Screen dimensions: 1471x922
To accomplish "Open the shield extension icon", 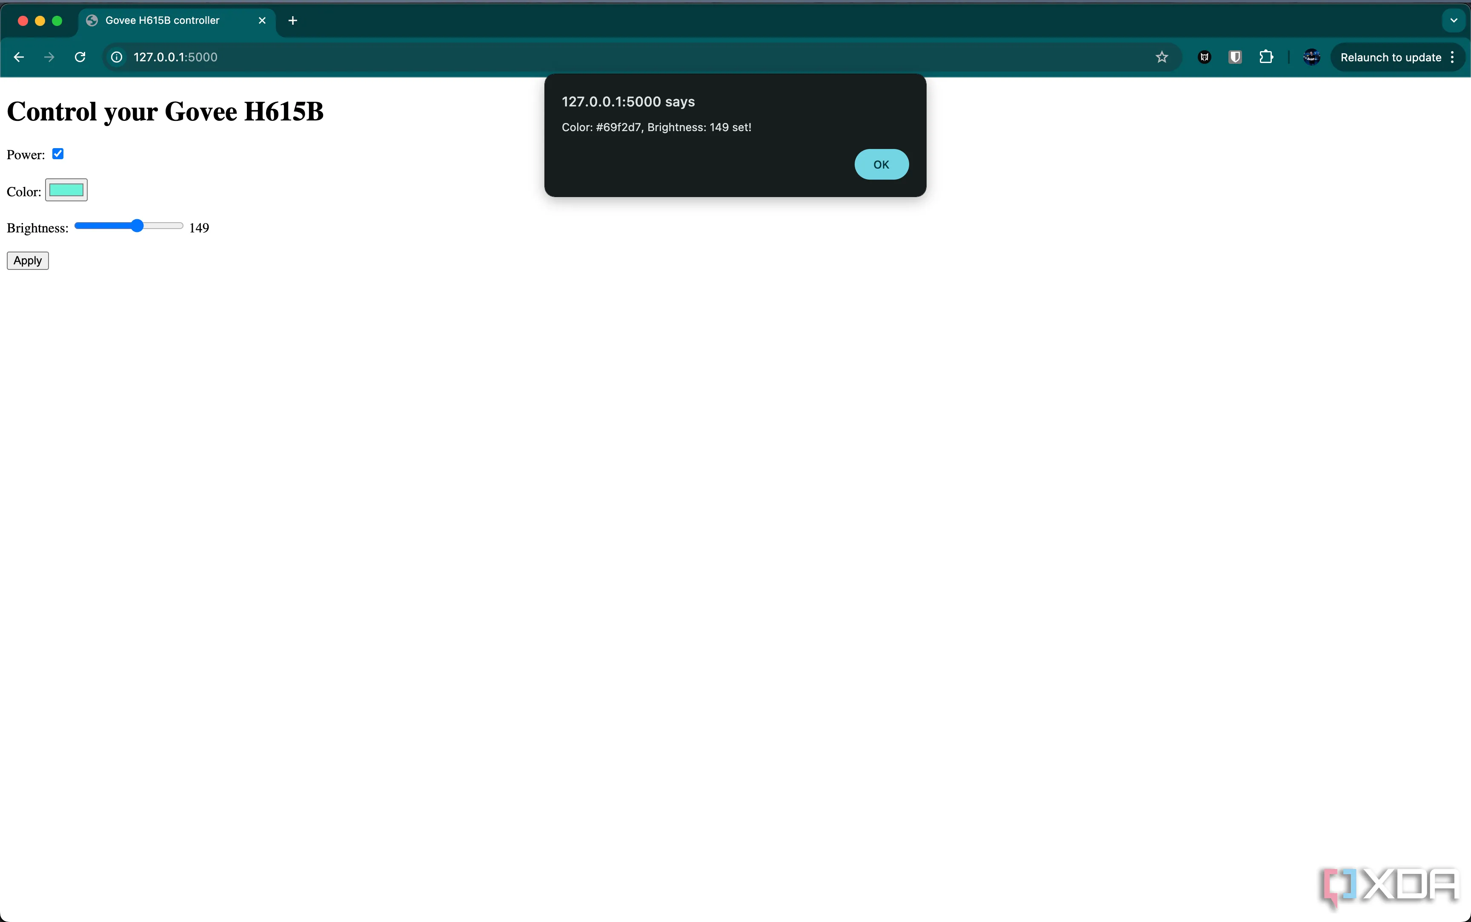I will click(1235, 57).
